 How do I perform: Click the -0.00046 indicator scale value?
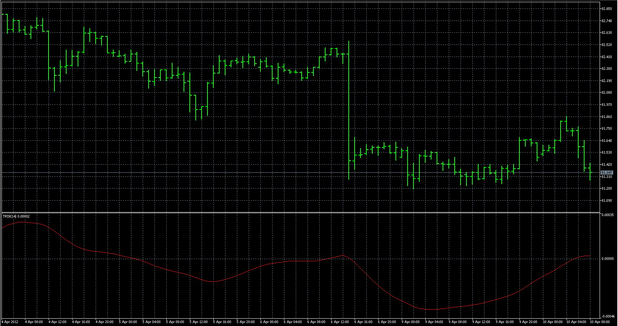tap(607, 316)
